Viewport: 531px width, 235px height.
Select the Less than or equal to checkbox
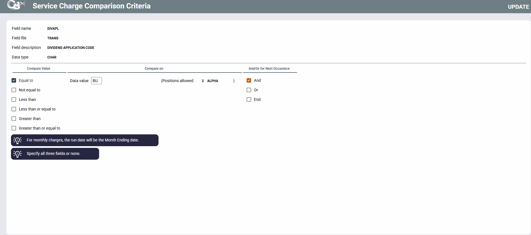(14, 109)
